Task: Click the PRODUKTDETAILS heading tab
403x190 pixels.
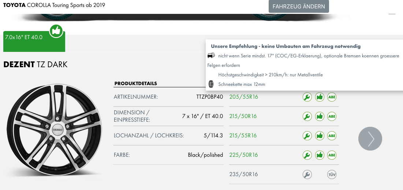Action: (x=135, y=84)
